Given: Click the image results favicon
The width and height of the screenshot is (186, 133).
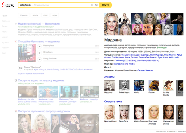Looking at the screenshot, I should point(16,111).
